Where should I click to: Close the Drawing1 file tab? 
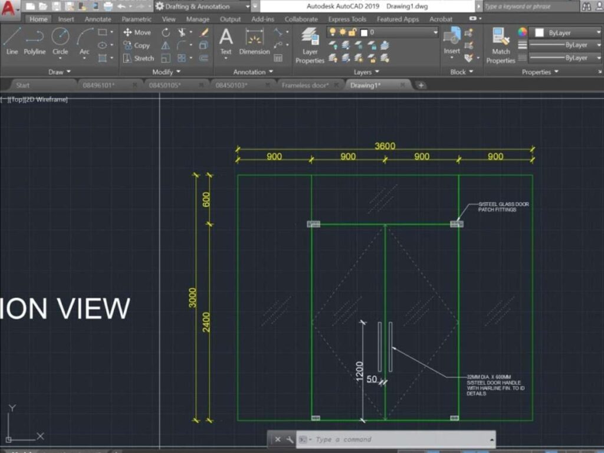[402, 85]
